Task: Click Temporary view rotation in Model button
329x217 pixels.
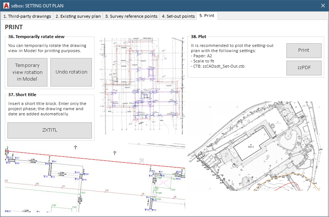Action: click(x=27, y=72)
